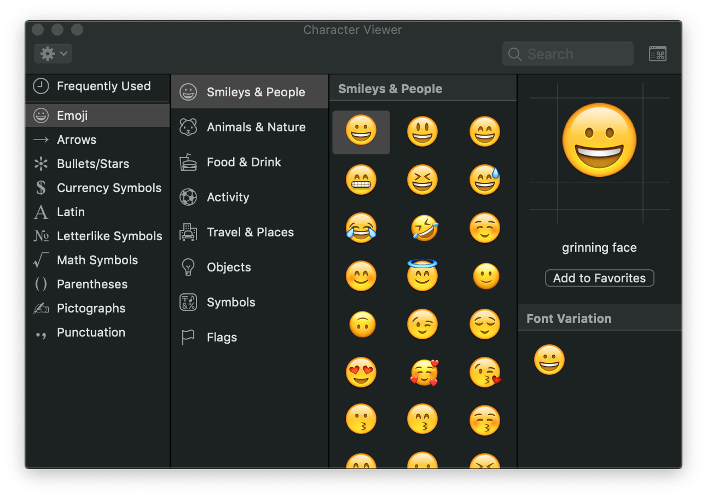Select the grinning face emoji
The image size is (707, 498).
click(361, 132)
